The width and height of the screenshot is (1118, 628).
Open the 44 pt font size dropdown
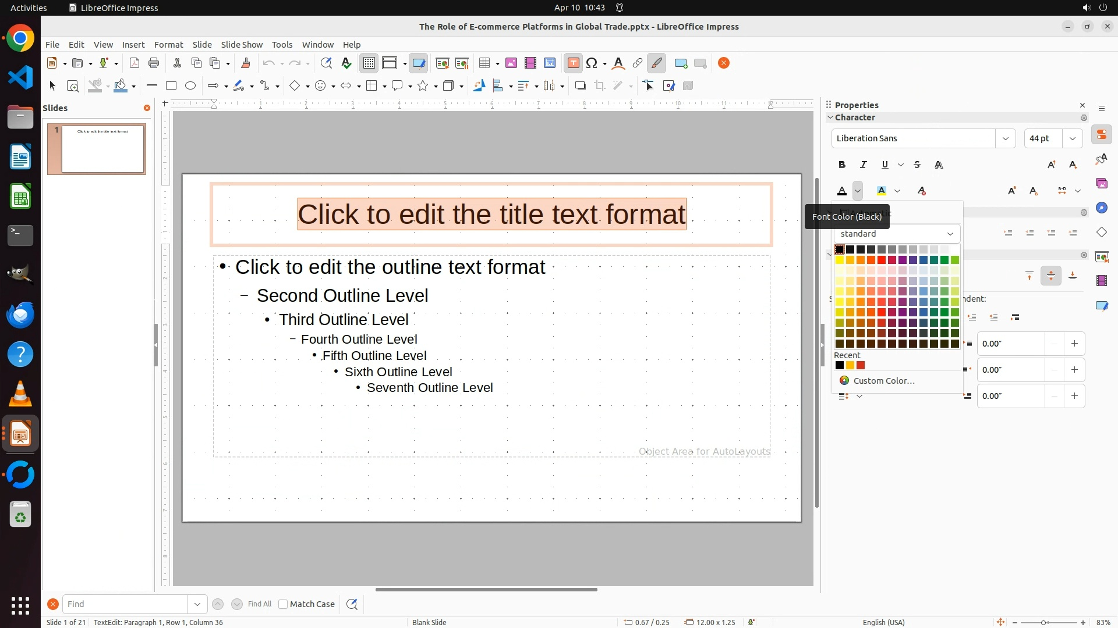pos(1073,138)
